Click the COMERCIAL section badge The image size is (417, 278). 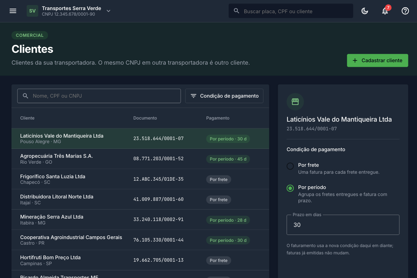click(30, 35)
